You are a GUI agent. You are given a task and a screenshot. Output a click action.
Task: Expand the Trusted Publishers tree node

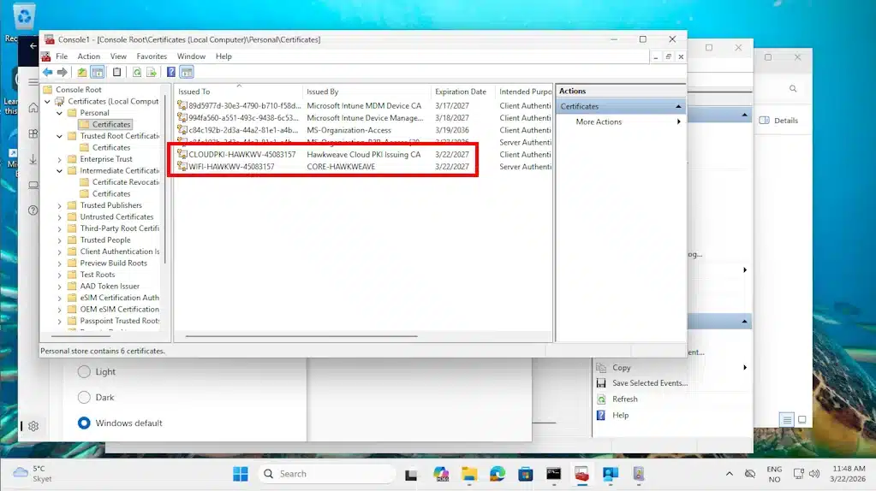59,205
